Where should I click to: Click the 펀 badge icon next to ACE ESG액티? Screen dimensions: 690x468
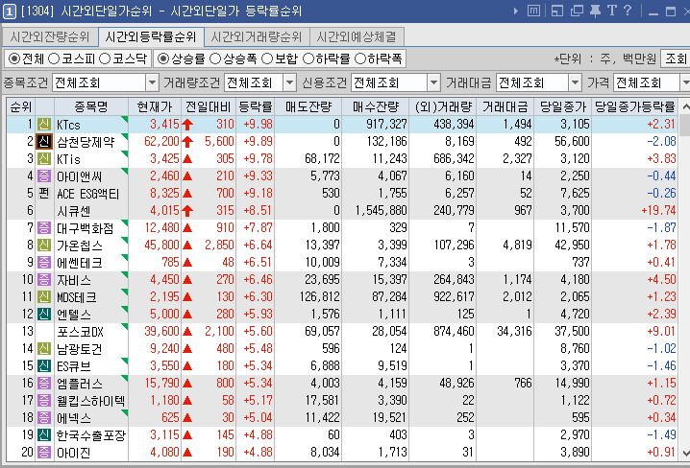[43, 193]
